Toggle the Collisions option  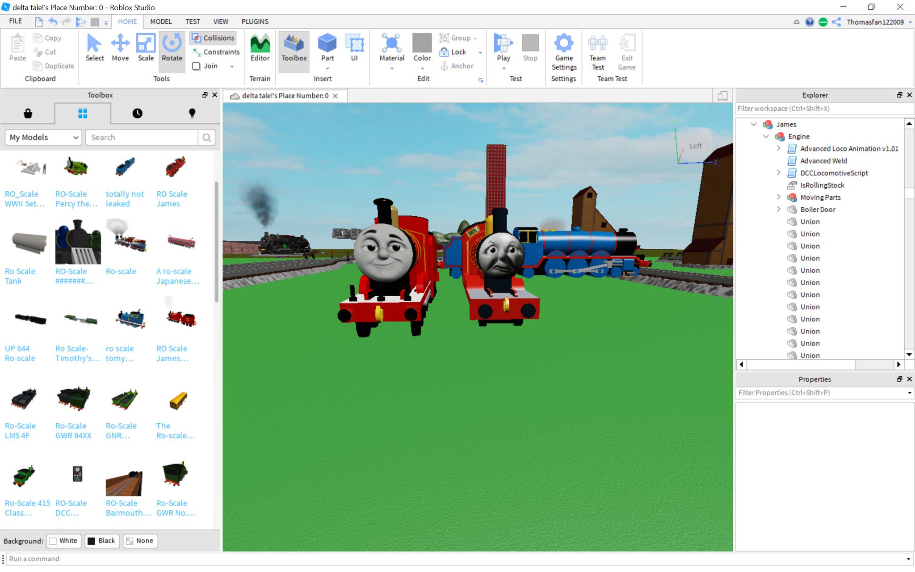click(213, 38)
